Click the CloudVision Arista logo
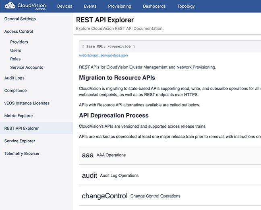Screen dimensions: 261x210 [x=25, y=6]
